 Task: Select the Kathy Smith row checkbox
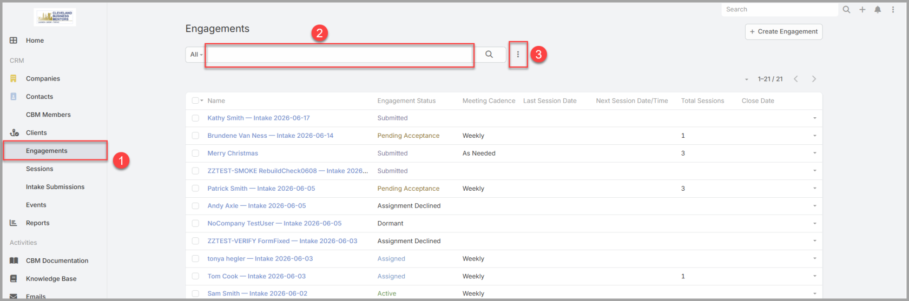[195, 118]
